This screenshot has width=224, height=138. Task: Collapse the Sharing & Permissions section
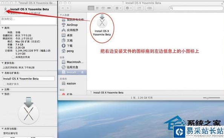[2, 129]
